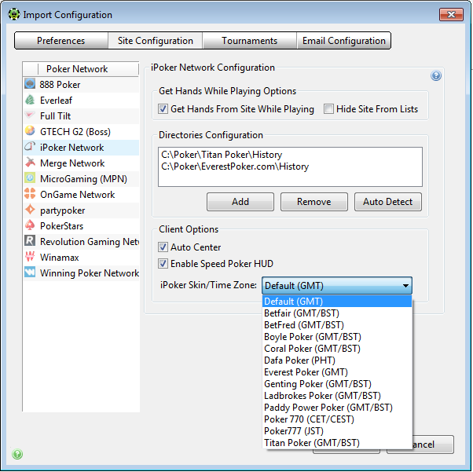The width and height of the screenshot is (473, 472).
Task: Choose Poker 770 (CET/CEST) entry
Action: coord(337,419)
